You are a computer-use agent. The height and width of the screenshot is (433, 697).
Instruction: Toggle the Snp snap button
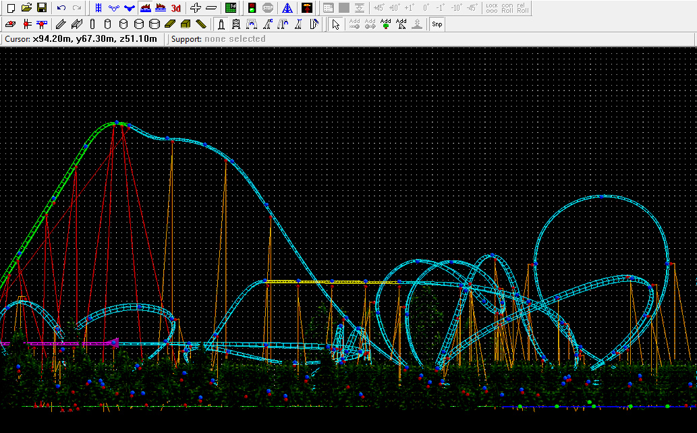click(x=437, y=24)
